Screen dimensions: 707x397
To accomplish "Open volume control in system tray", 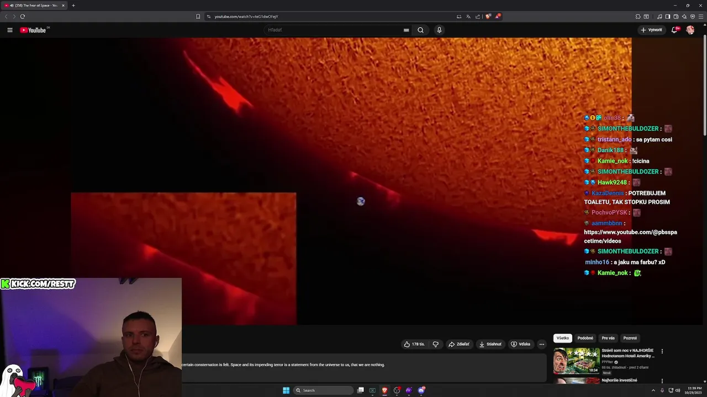I will pyautogui.click(x=678, y=390).
